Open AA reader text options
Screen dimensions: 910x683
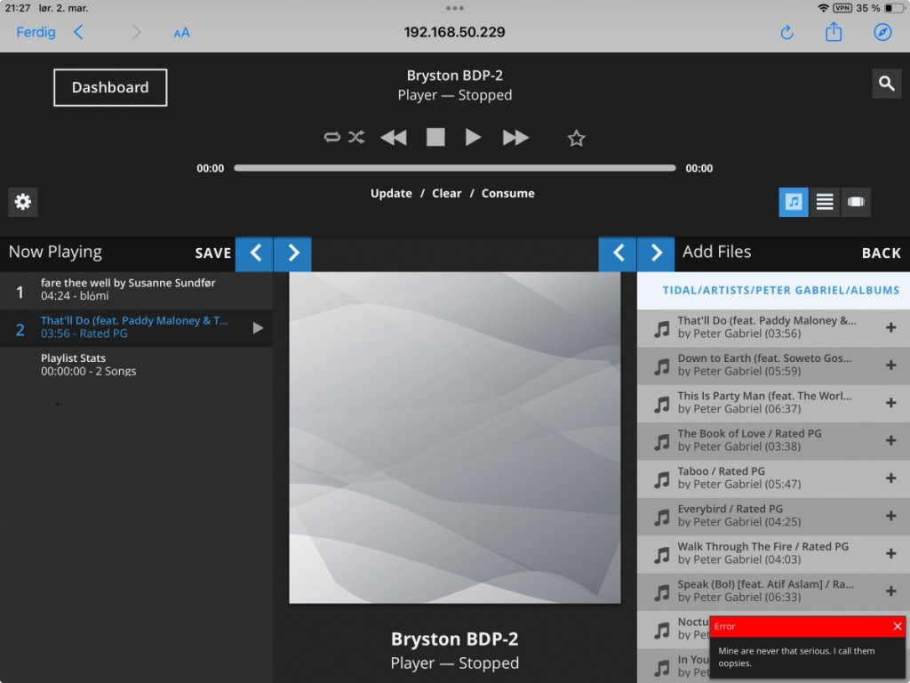[x=181, y=33]
